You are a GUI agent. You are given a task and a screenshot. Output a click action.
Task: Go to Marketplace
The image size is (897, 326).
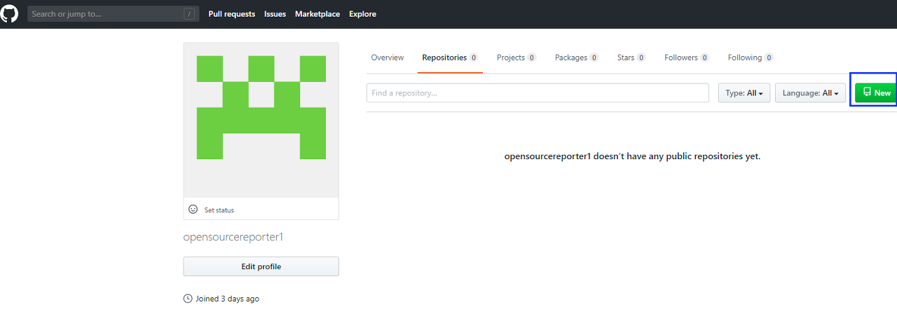tap(317, 14)
